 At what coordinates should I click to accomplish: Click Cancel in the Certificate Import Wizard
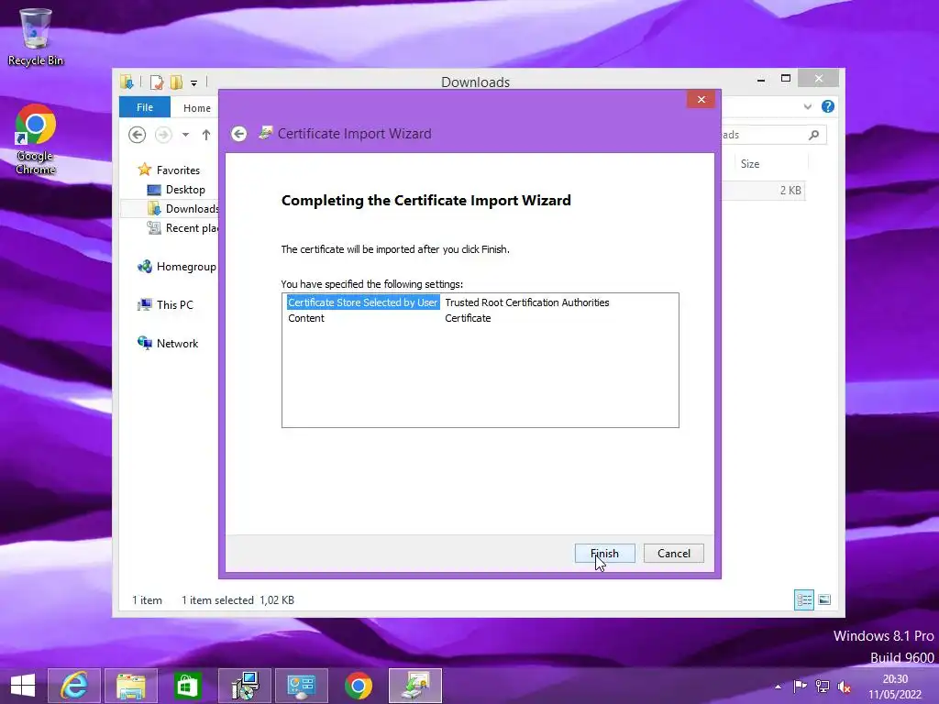tap(674, 553)
